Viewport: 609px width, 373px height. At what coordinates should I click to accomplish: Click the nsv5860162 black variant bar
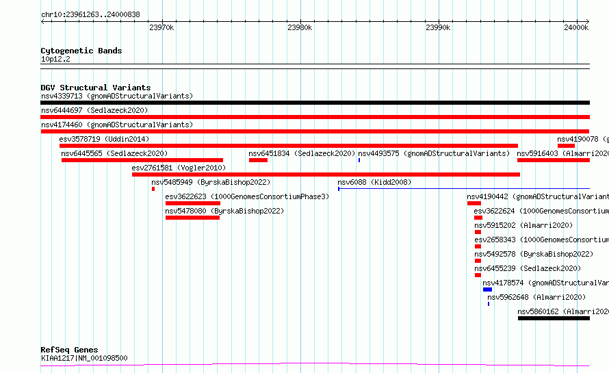554,318
